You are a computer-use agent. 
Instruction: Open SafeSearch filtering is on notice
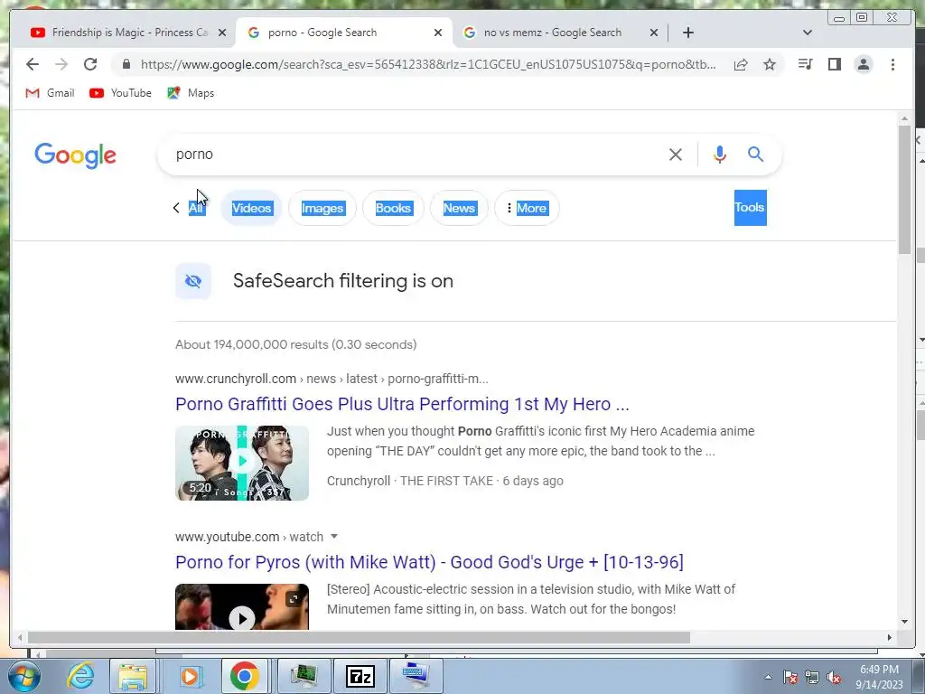[342, 281]
